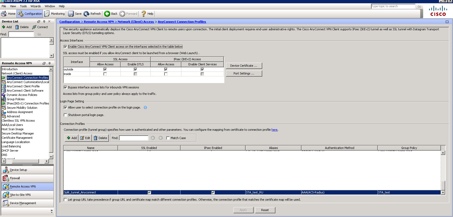
Task: Click Remote Access VPN tree scrollbar down arrow
Action: (51, 157)
